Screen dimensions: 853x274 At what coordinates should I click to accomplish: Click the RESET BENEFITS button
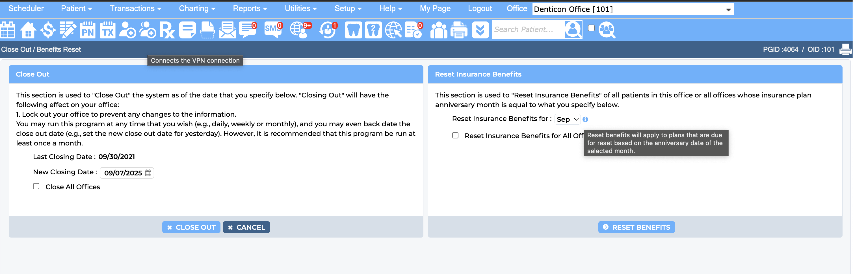pos(636,227)
